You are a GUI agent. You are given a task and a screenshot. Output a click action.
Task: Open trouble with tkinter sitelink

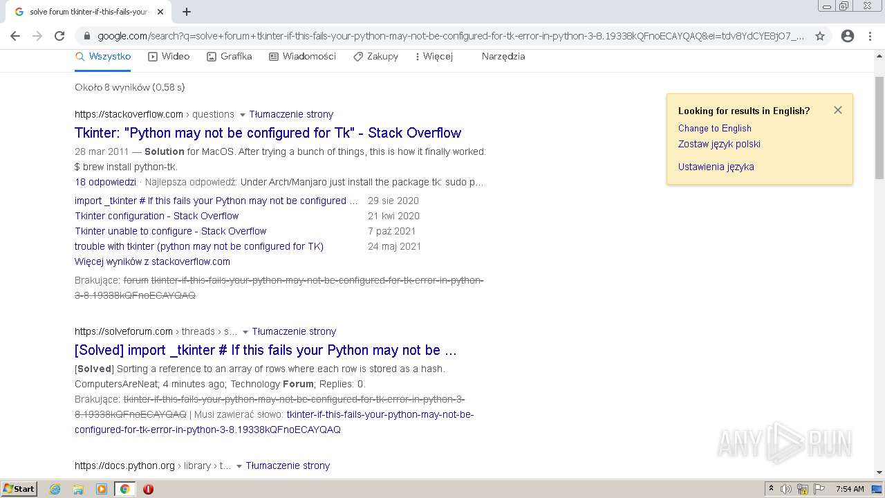199,246
